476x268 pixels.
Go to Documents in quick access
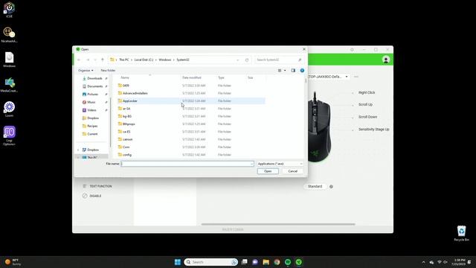[94, 86]
